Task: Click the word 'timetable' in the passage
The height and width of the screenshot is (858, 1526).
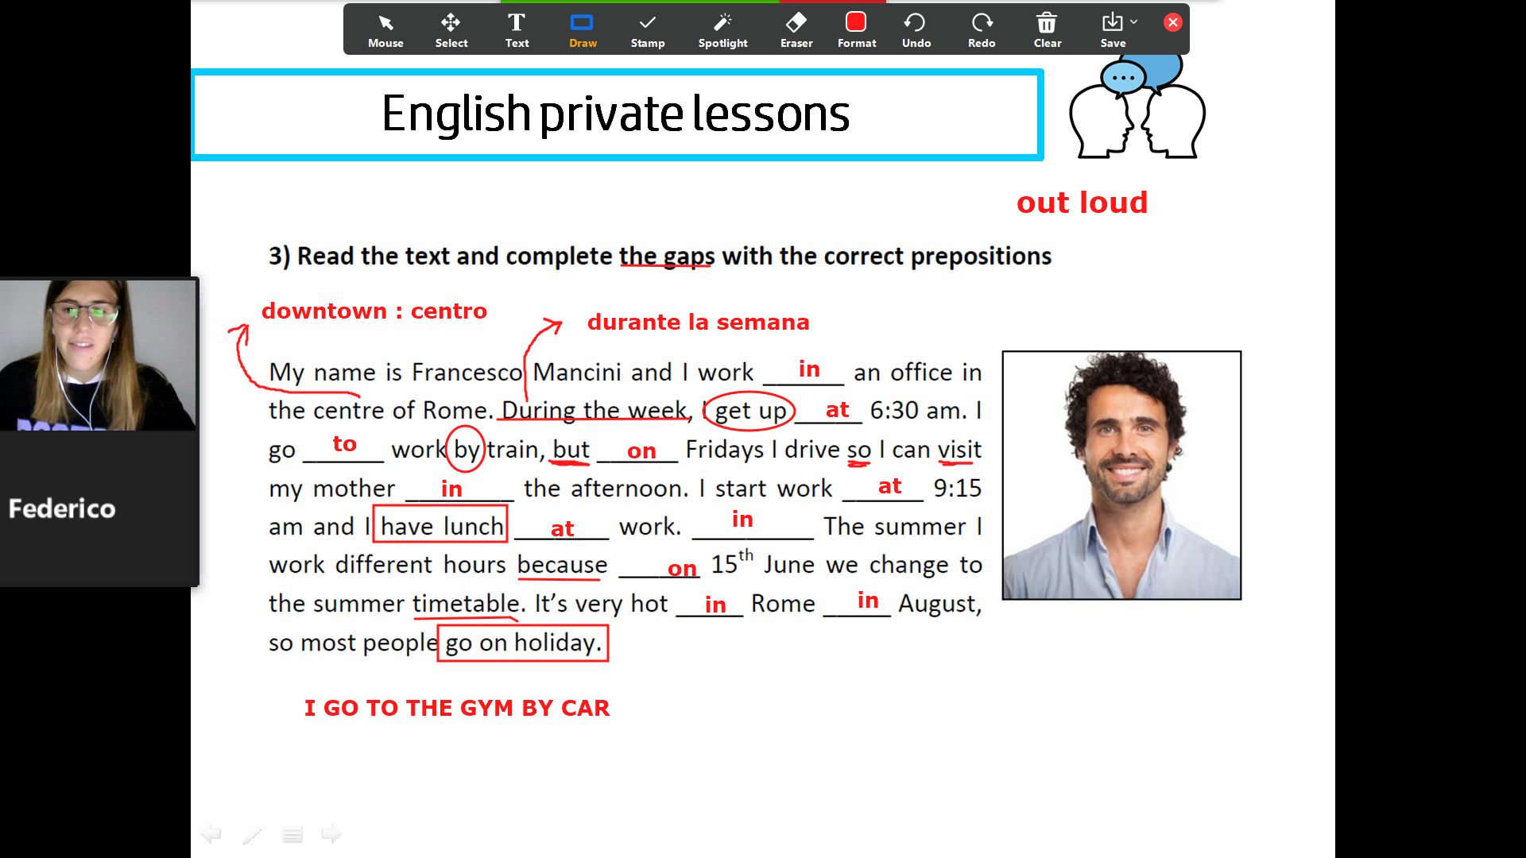Action: pos(466,603)
